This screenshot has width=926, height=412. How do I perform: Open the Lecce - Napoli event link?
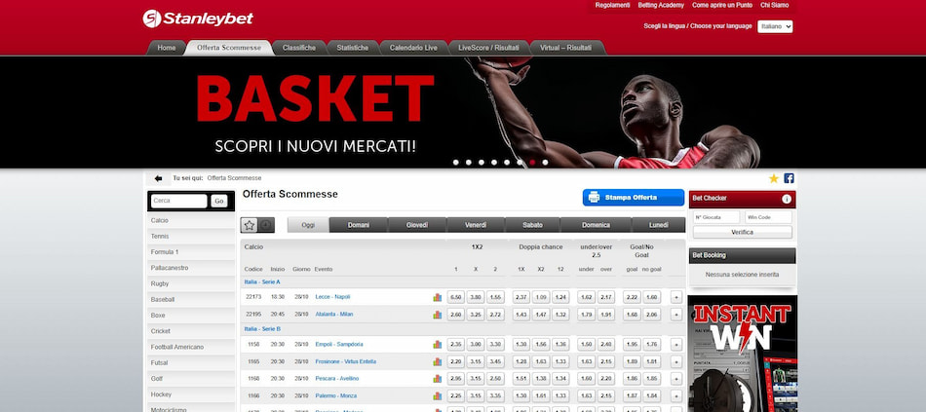click(x=332, y=297)
